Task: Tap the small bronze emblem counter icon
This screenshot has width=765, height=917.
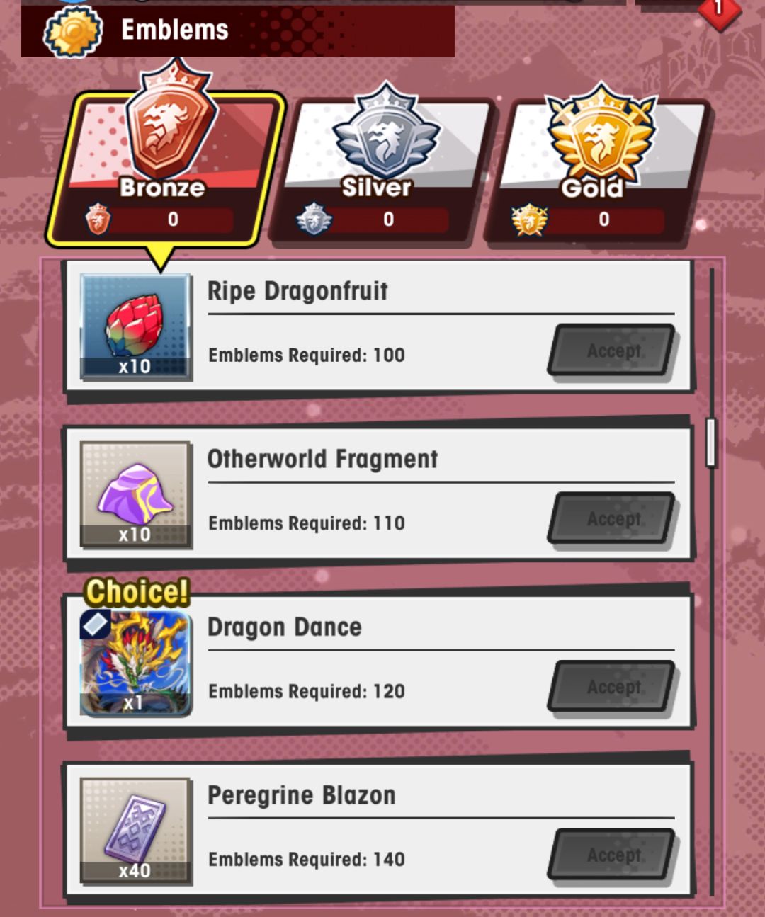Action: click(98, 219)
